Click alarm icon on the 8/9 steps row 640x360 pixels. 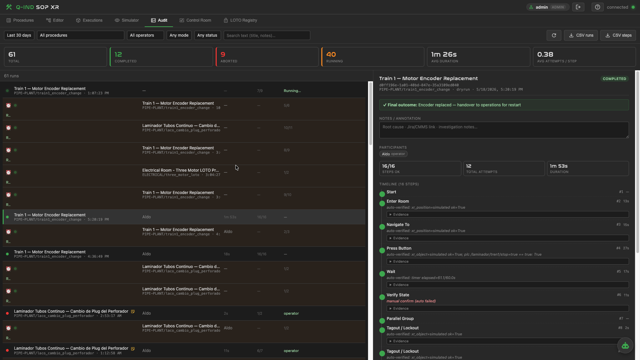click(x=9, y=150)
